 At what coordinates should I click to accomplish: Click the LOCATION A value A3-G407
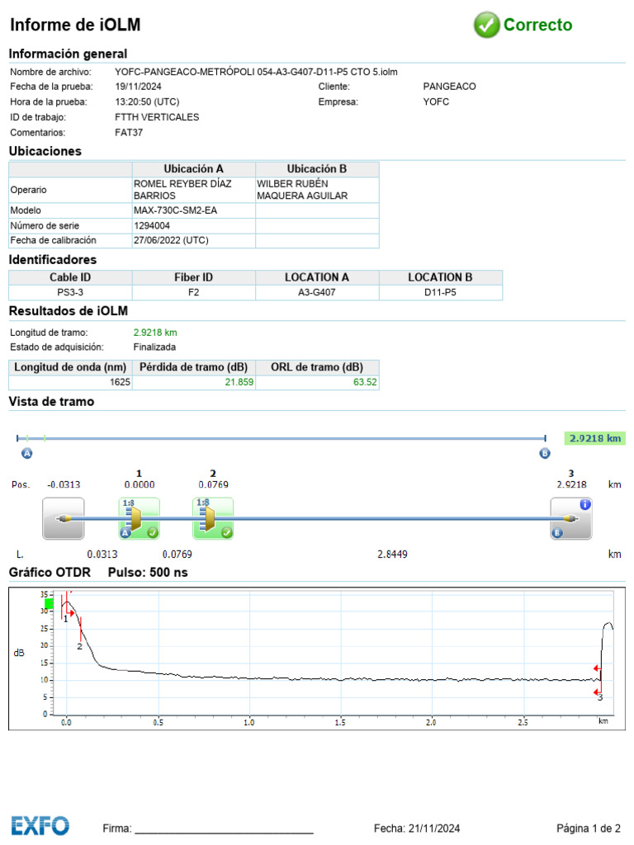[317, 292]
